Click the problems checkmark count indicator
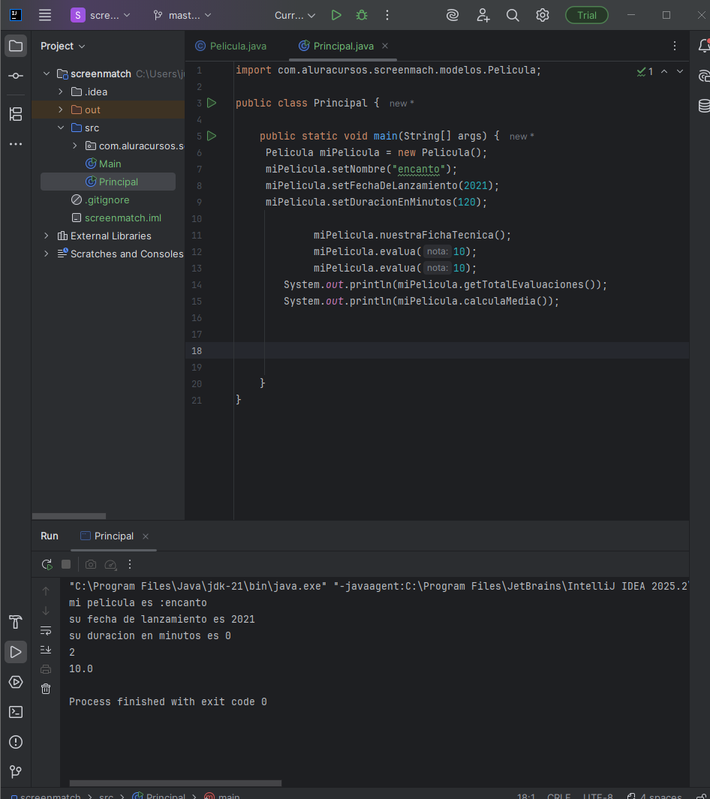This screenshot has width=710, height=799. click(x=645, y=72)
